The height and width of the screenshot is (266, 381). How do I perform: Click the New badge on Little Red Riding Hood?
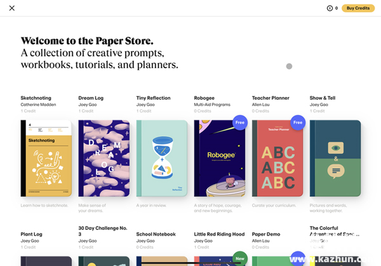pos(239,258)
